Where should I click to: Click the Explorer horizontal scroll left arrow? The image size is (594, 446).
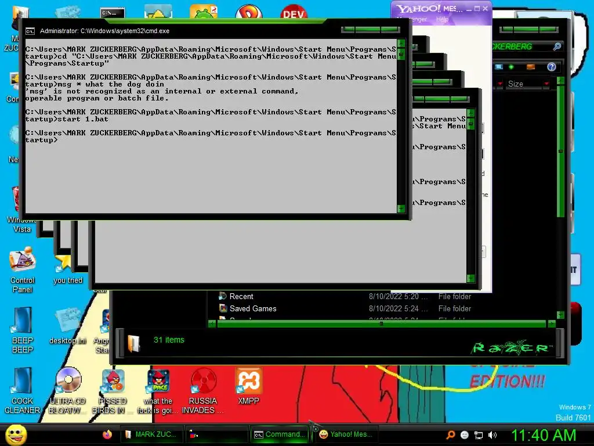(212, 324)
